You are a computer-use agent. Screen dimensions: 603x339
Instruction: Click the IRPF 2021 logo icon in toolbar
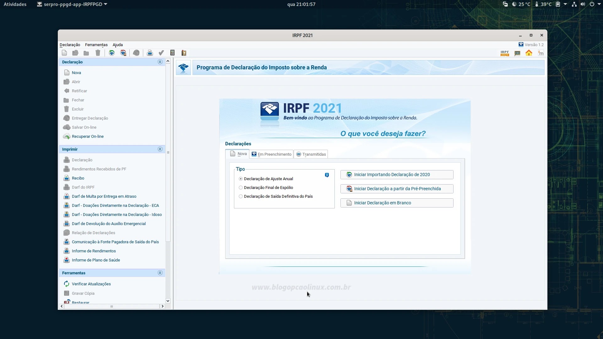click(505, 53)
